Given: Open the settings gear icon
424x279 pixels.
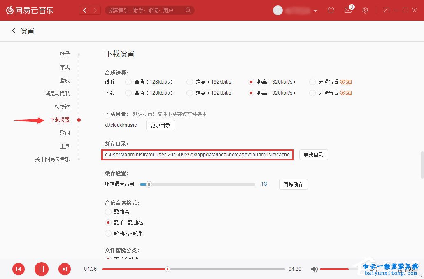Looking at the screenshot, I should (365, 10).
